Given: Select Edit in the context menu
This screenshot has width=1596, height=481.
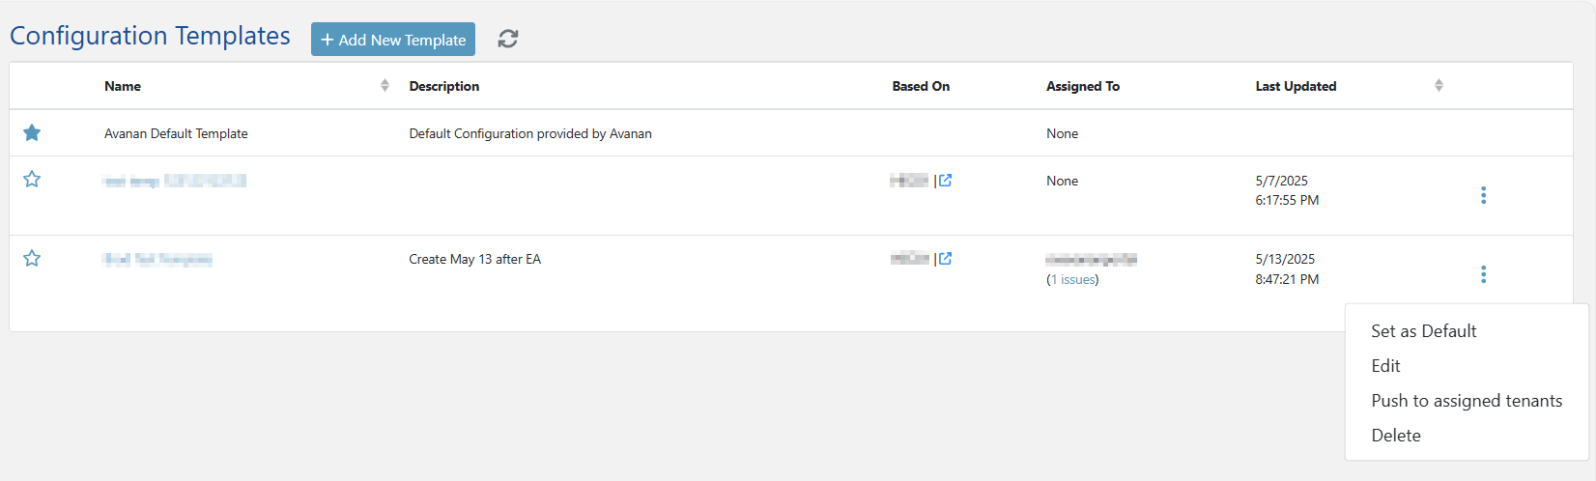Looking at the screenshot, I should click(1385, 366).
